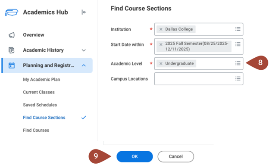Screen dimensions: 269x168
Task: Click the Overview megaphone icon
Action: pyautogui.click(x=12, y=35)
